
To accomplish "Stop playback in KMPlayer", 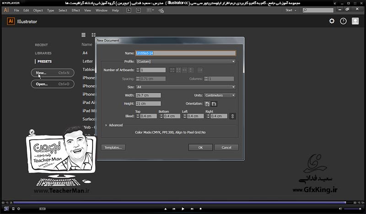I will point(200,209).
